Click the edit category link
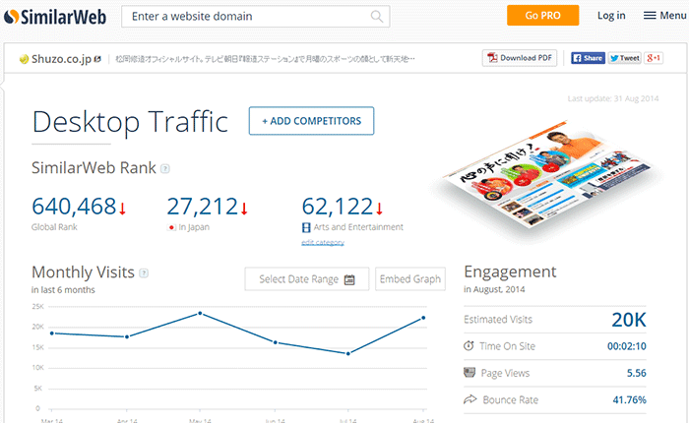Image resolution: width=689 pixels, height=423 pixels. 323,242
